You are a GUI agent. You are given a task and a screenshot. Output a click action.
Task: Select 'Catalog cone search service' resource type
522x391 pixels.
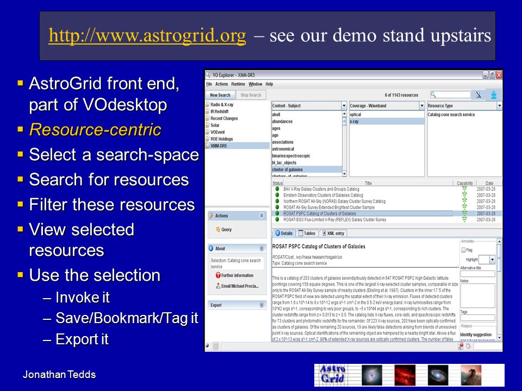[x=451, y=115]
